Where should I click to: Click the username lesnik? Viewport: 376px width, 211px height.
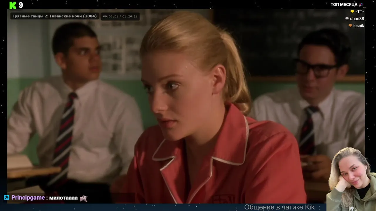359,25
